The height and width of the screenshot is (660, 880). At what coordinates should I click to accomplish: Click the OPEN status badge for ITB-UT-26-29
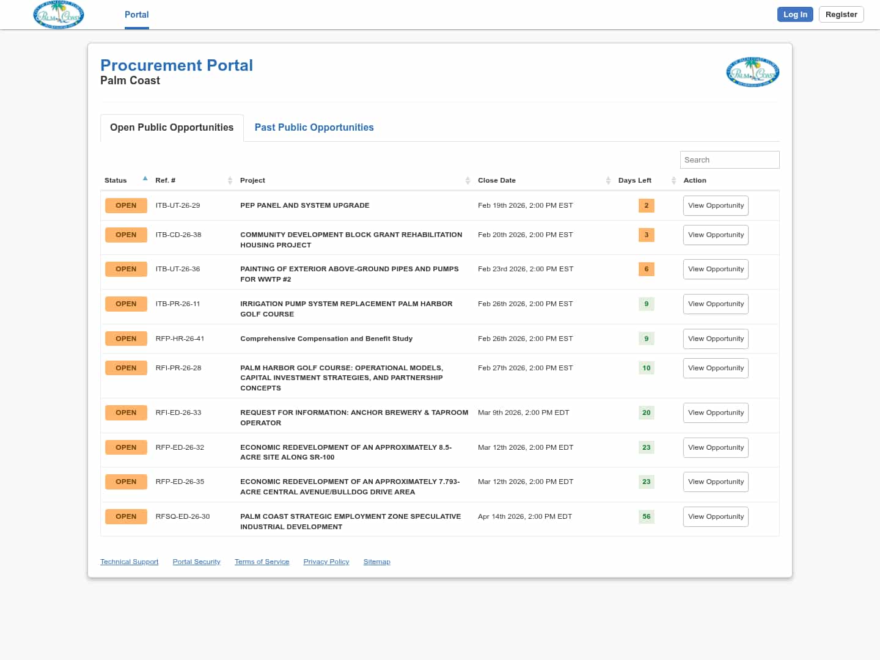[126, 205]
